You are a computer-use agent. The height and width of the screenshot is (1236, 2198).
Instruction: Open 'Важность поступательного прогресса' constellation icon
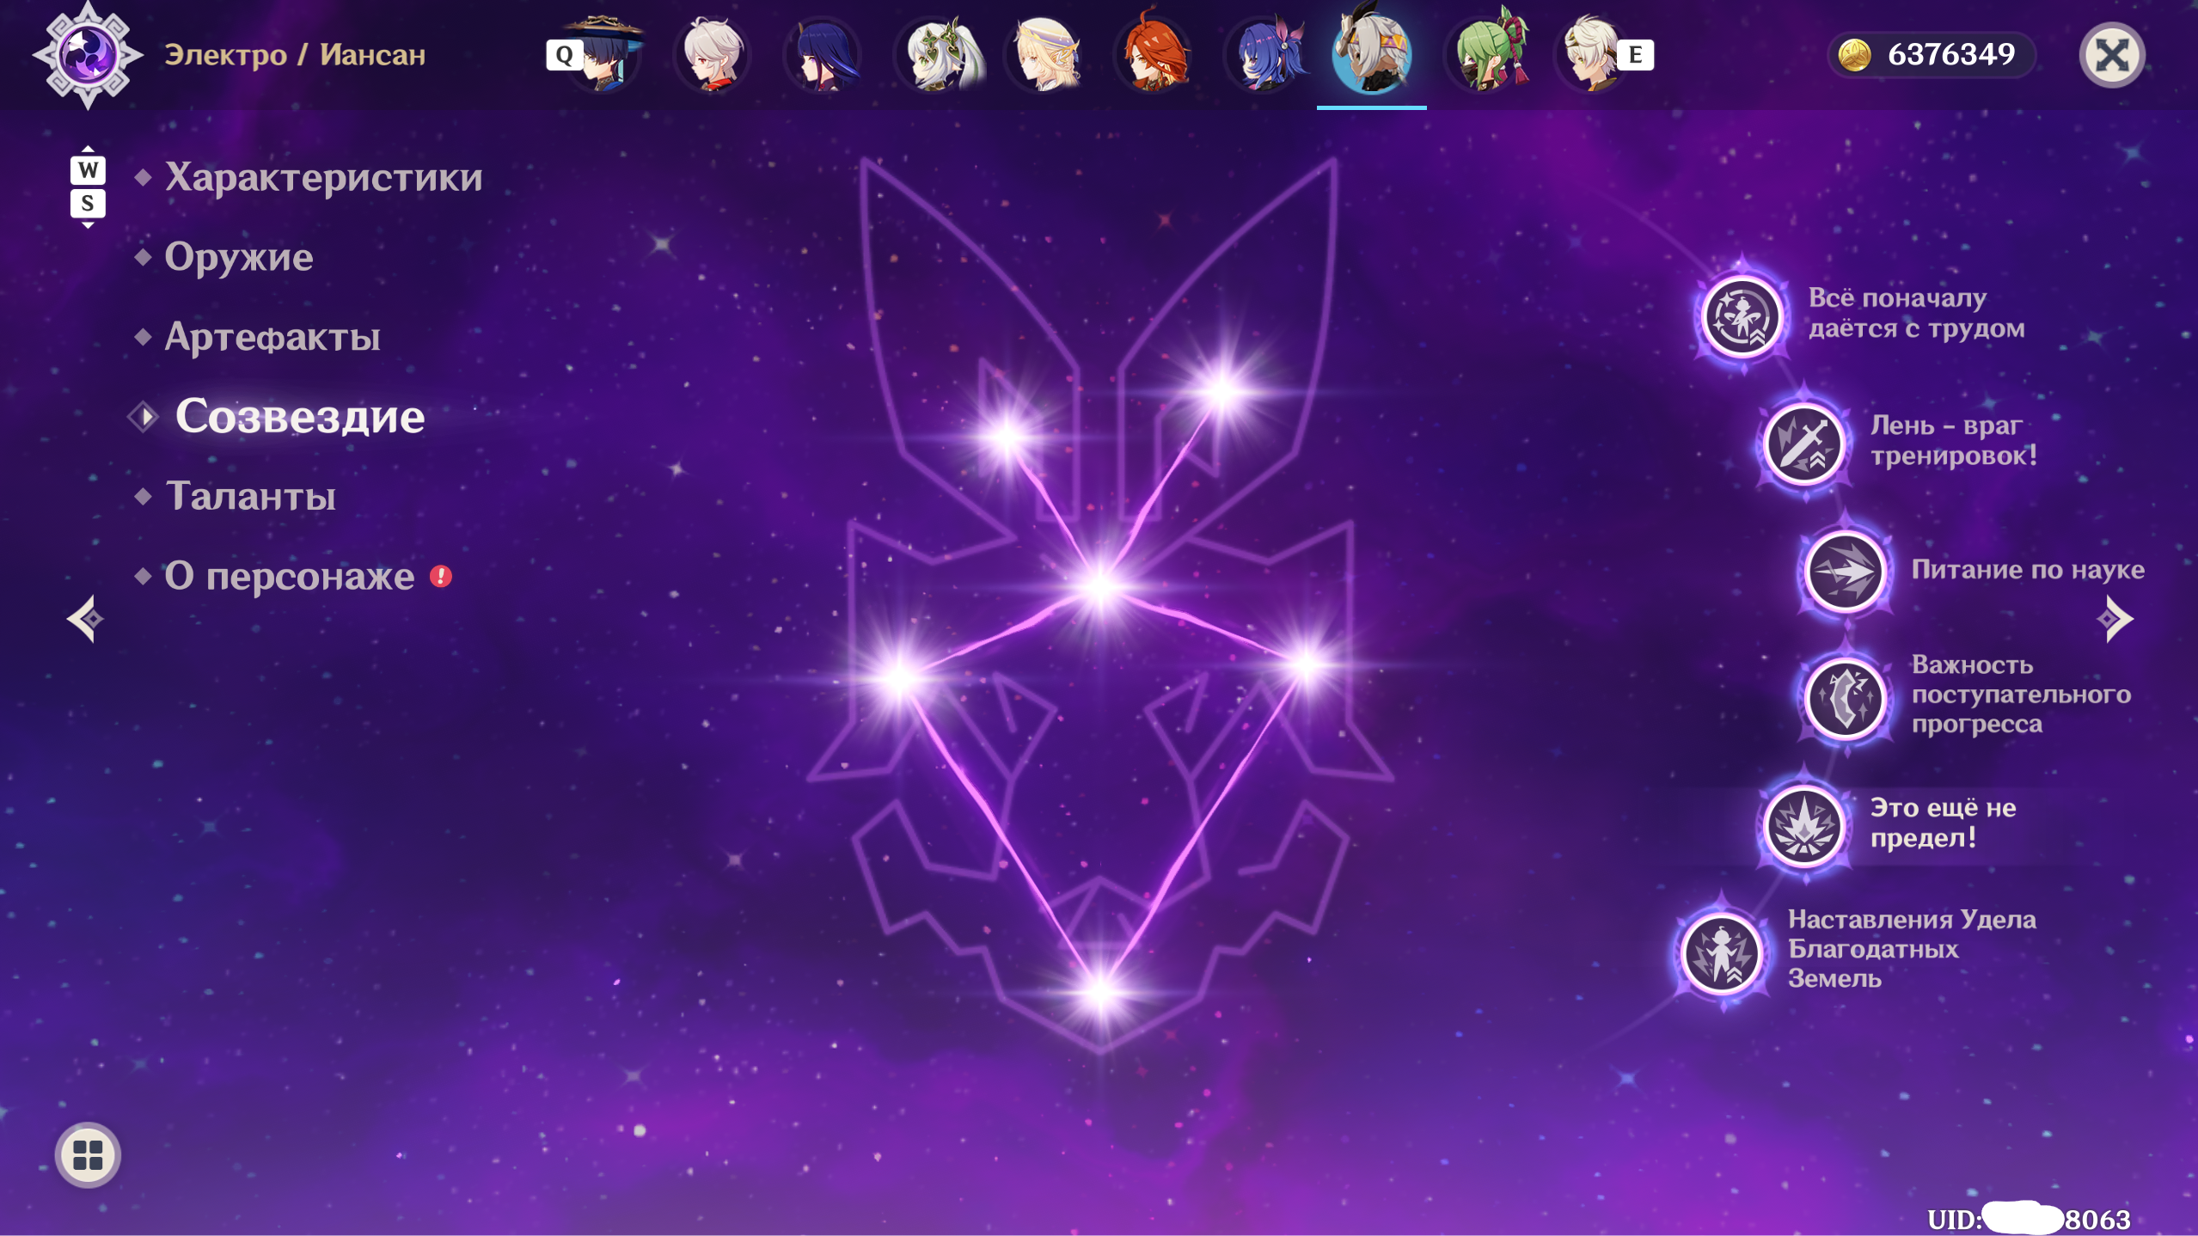[1845, 698]
